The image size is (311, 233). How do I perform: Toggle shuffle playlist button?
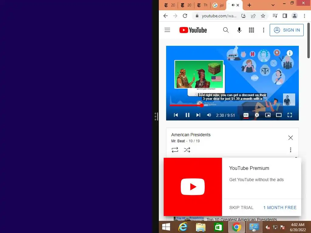(x=187, y=150)
